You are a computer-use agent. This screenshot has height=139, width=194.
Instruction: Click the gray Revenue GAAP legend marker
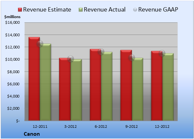pyautogui.click(x=135, y=10)
